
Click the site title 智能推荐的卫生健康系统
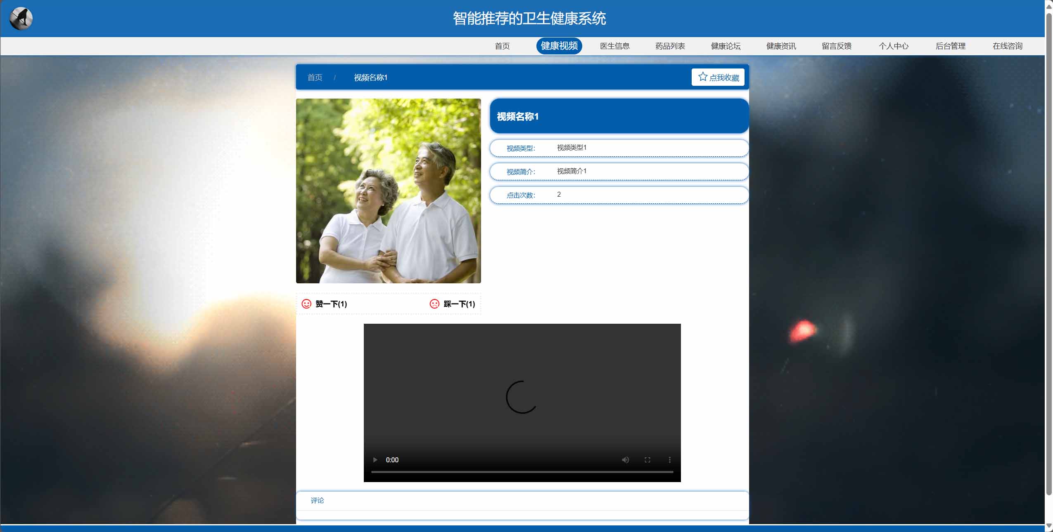(529, 19)
